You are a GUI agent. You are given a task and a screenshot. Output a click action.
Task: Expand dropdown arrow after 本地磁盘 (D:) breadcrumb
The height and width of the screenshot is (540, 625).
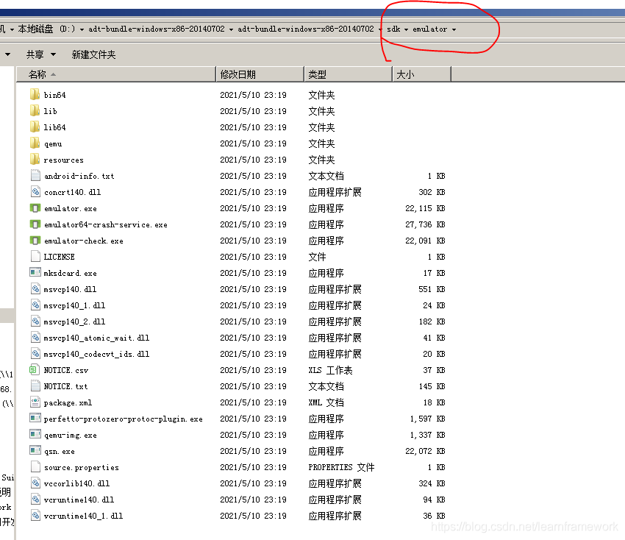coord(82,29)
